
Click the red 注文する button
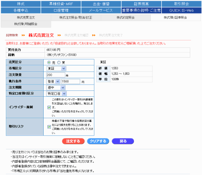pyautogui.click(x=73, y=141)
